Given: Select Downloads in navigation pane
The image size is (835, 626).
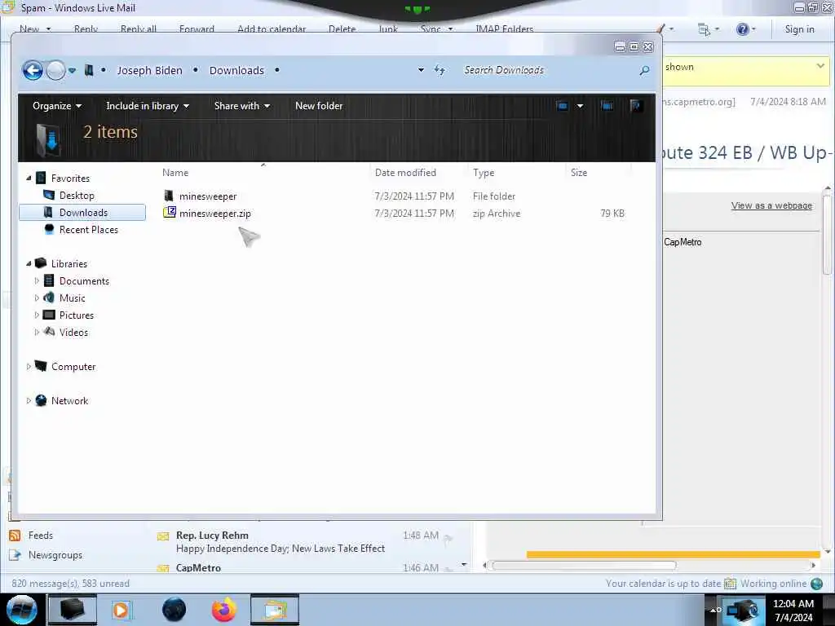Looking at the screenshot, I should point(82,213).
